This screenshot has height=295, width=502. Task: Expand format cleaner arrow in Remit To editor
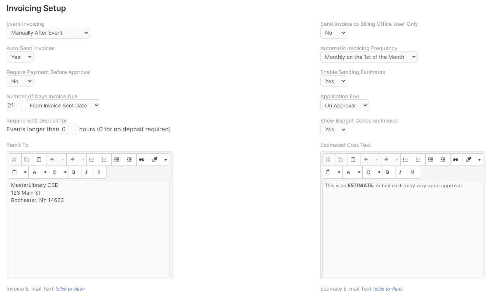(165, 160)
